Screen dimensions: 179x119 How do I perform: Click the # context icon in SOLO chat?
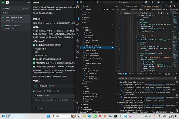[x=39, y=109]
